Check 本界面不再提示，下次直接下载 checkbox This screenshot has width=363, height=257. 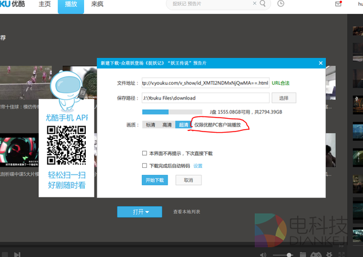point(145,153)
